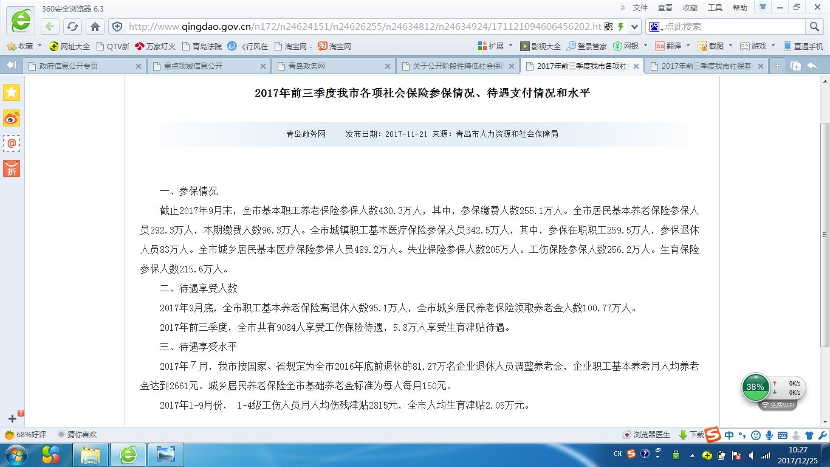This screenshot has height=467, width=830.
Task: Toggle the sidebar collapse arrow left of tabs
Action: click(10, 66)
